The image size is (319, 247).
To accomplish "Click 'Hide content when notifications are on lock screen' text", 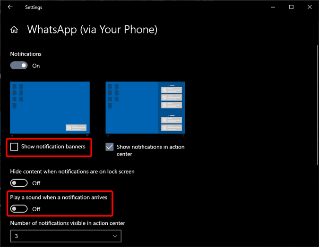I will pos(72,172).
